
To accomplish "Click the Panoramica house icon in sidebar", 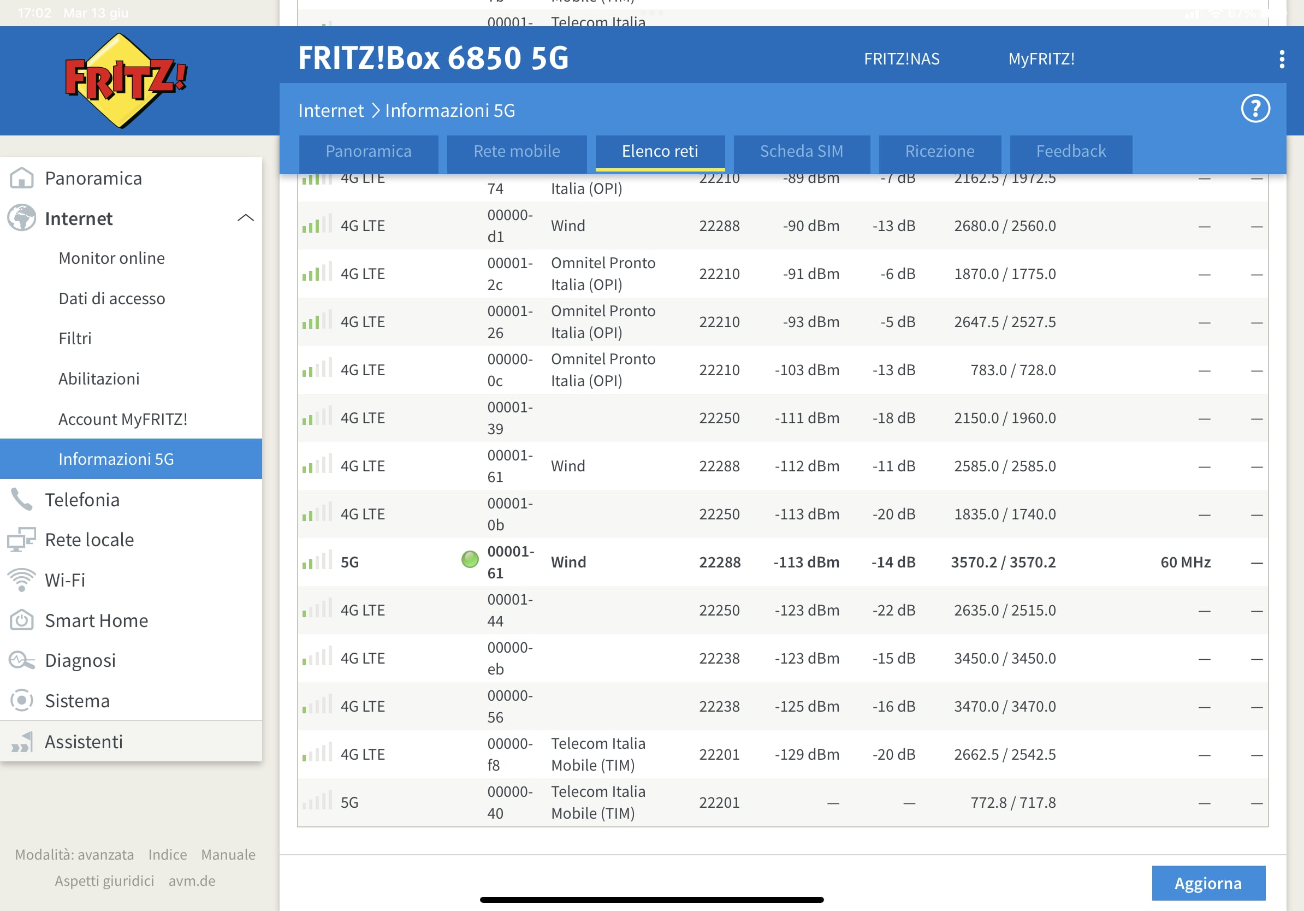I will pos(22,179).
